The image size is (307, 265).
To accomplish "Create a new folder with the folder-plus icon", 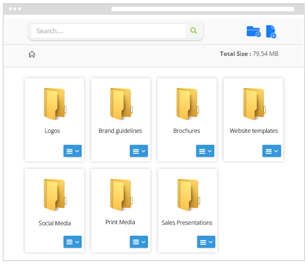I will [x=254, y=31].
